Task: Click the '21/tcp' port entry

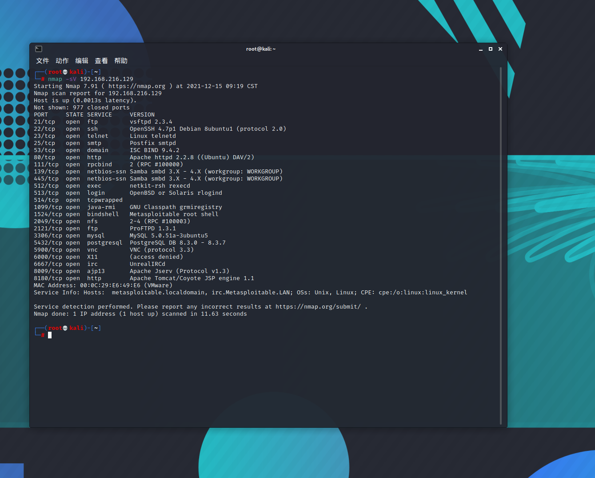Action: [x=44, y=122]
